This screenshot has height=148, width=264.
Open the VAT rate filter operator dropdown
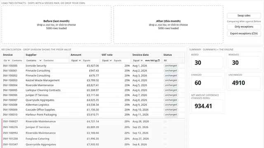[x=107, y=60]
